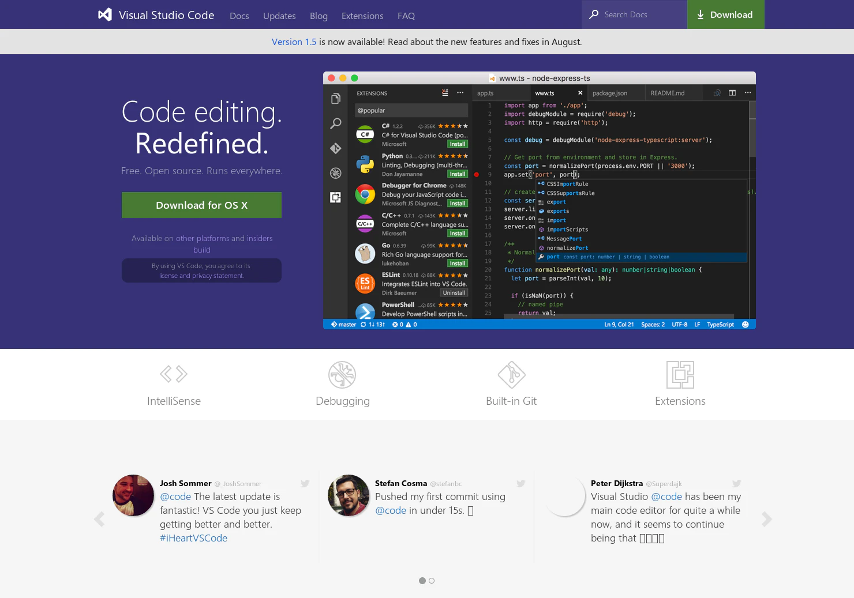The image size is (854, 598).
Task: Switch to the app.ts editor tab
Action: pos(485,93)
